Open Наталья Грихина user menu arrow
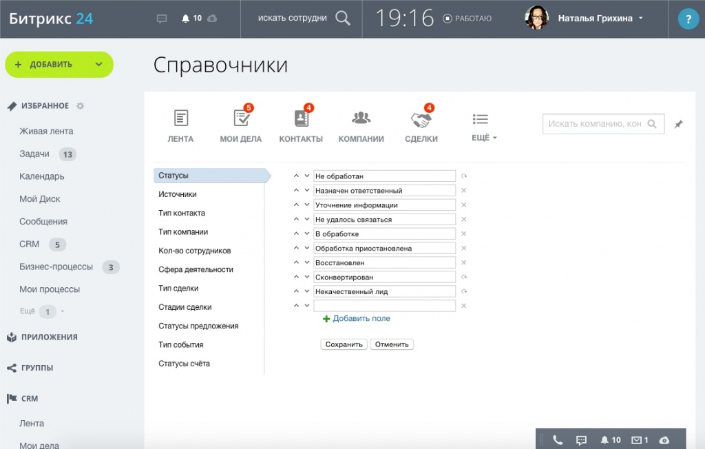The width and height of the screenshot is (705, 449). click(x=641, y=18)
